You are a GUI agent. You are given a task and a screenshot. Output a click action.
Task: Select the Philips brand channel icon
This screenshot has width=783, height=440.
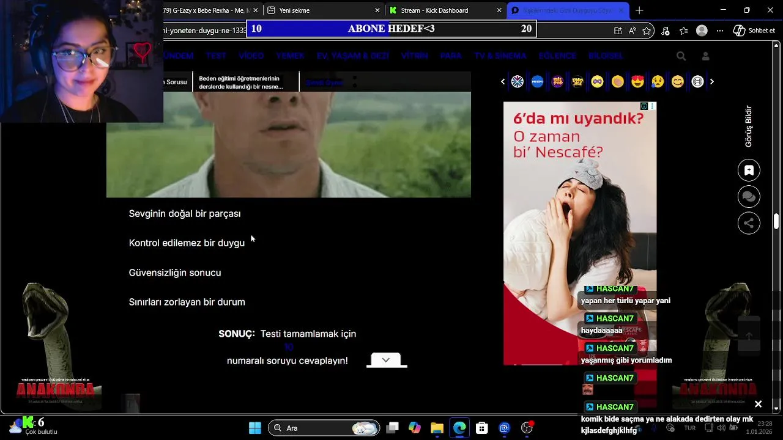(x=537, y=81)
